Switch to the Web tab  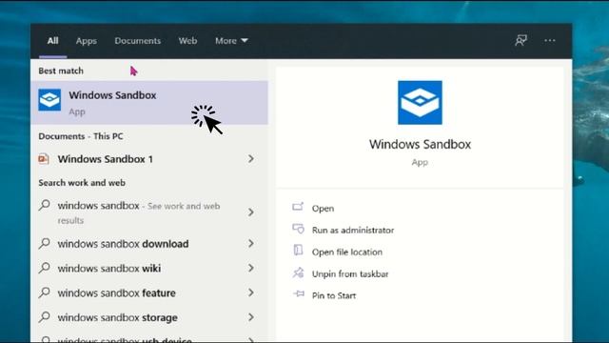pos(187,41)
